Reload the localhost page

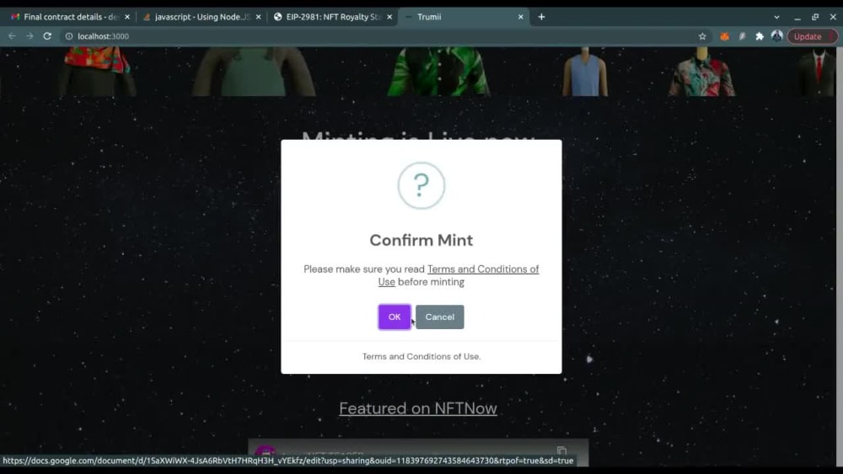point(47,36)
